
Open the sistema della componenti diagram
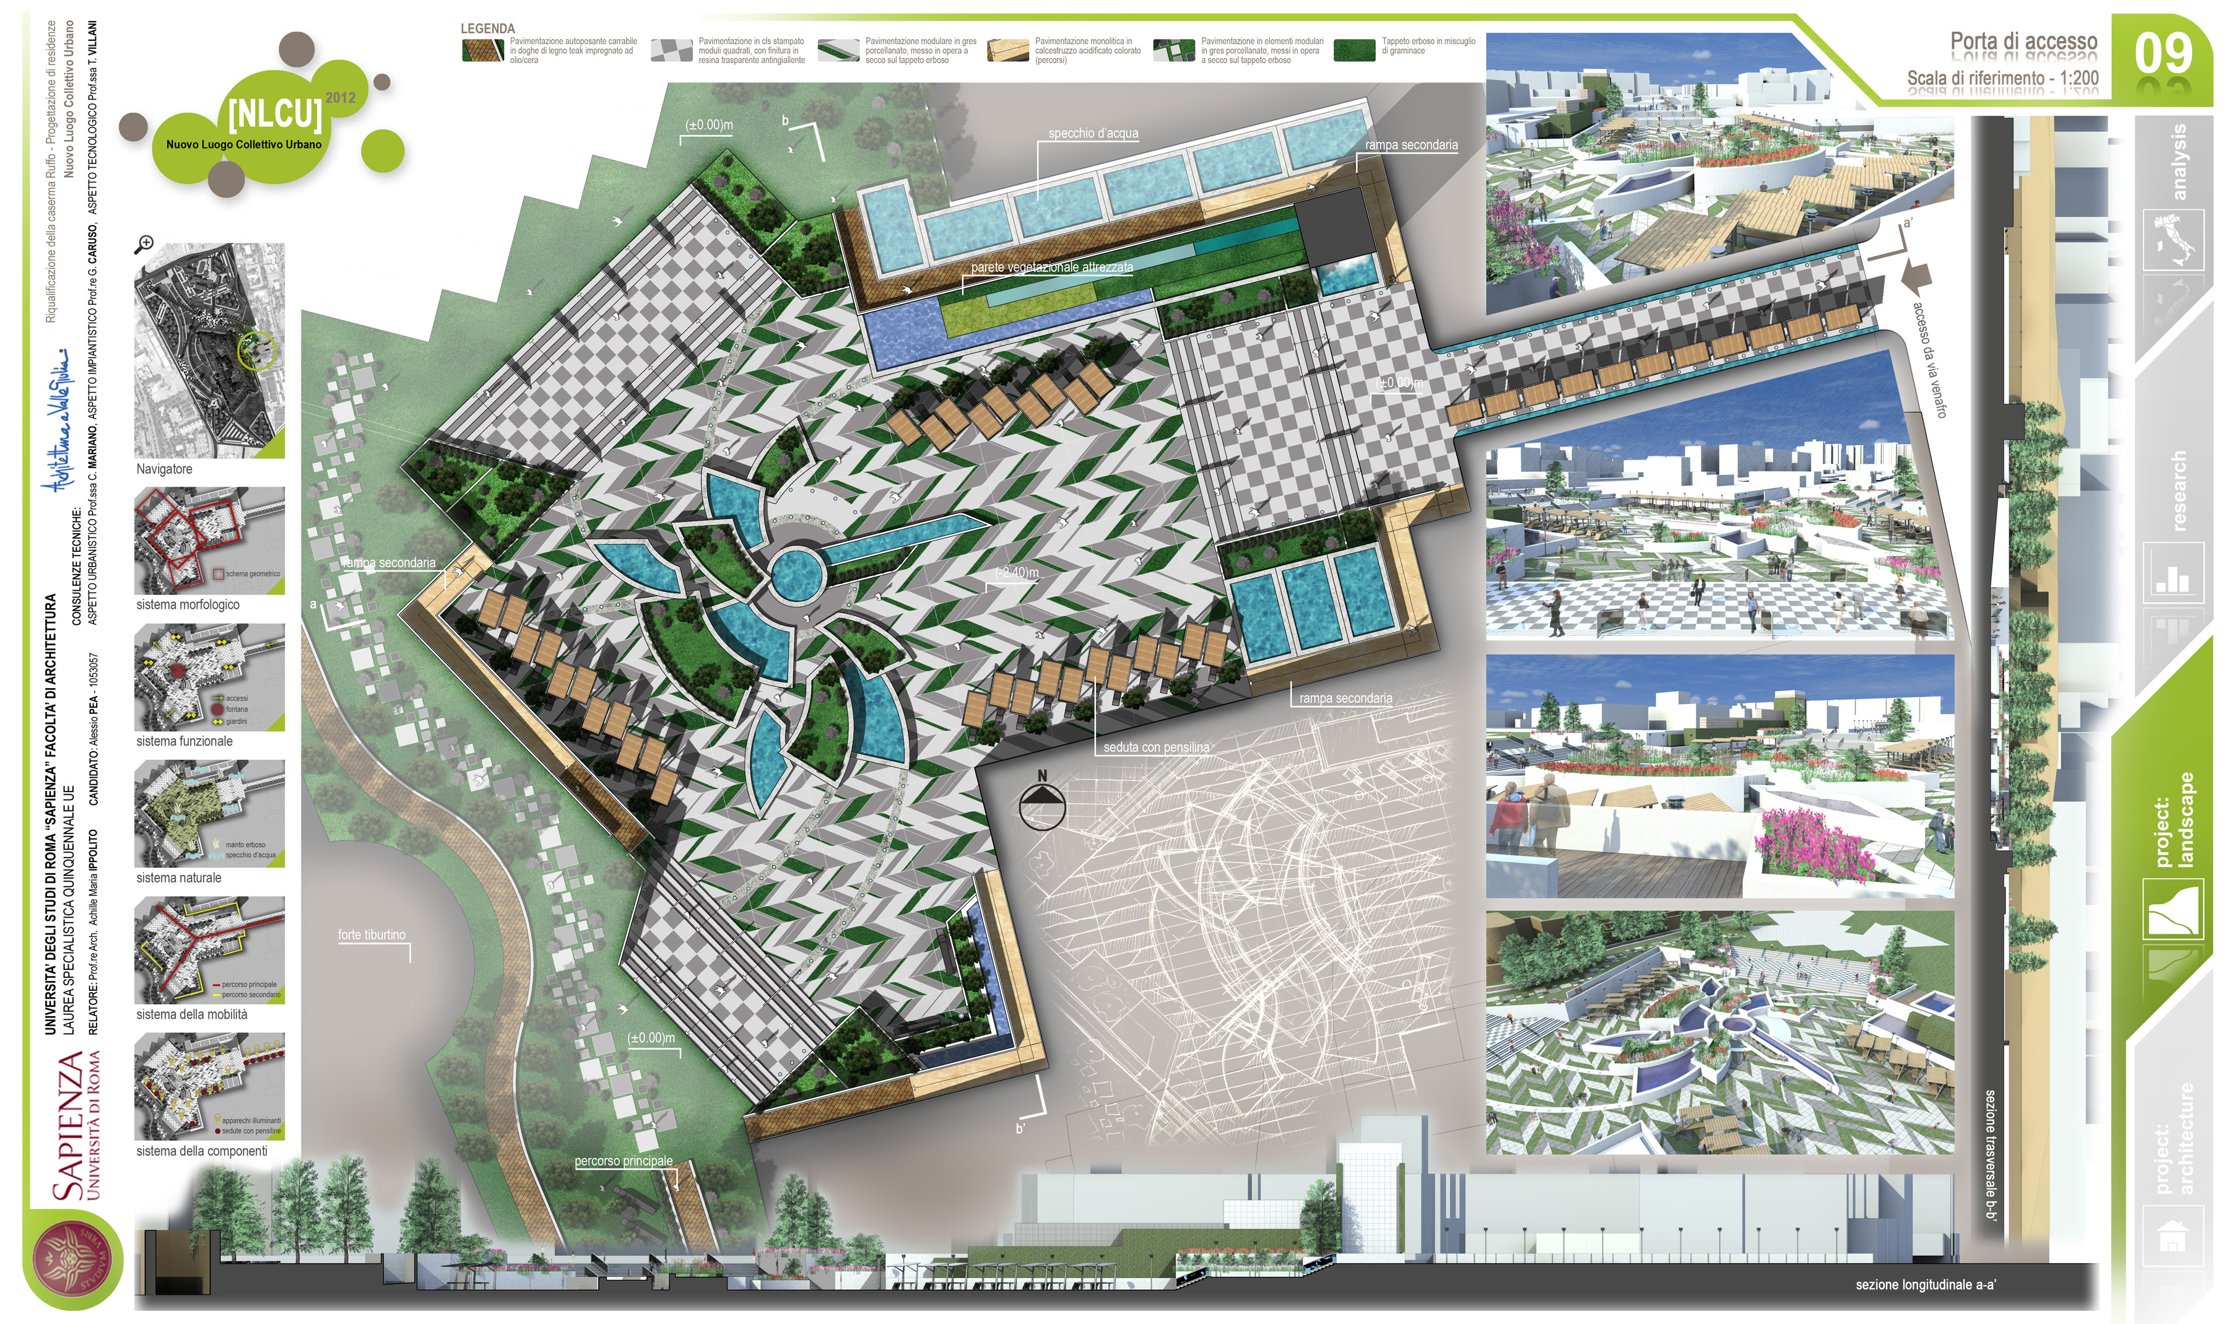(x=210, y=1087)
